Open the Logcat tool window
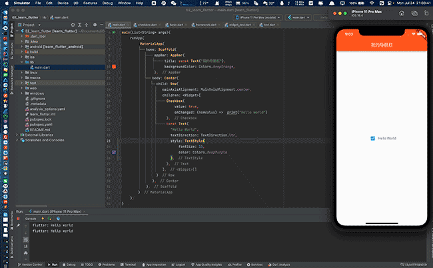The width and height of the screenshot is (433, 268). click(x=179, y=265)
